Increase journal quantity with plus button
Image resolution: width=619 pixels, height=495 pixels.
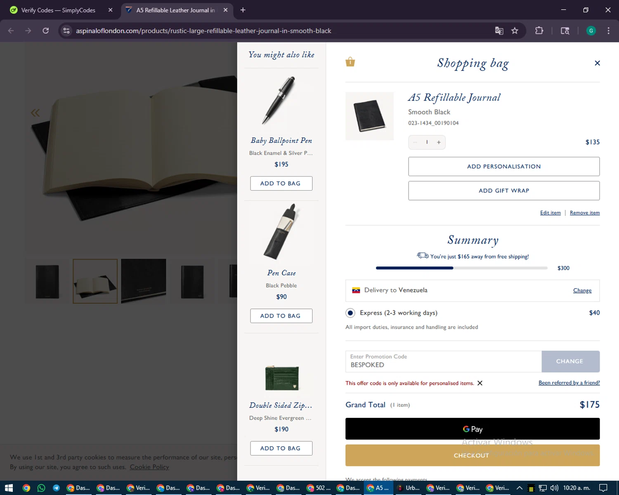tap(439, 142)
